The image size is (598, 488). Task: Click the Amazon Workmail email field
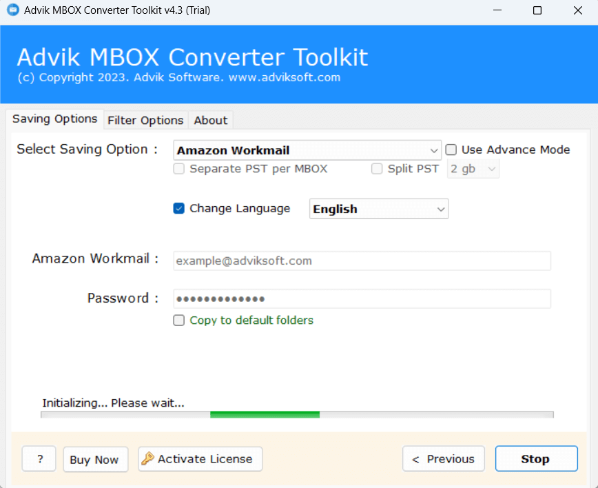(x=362, y=261)
